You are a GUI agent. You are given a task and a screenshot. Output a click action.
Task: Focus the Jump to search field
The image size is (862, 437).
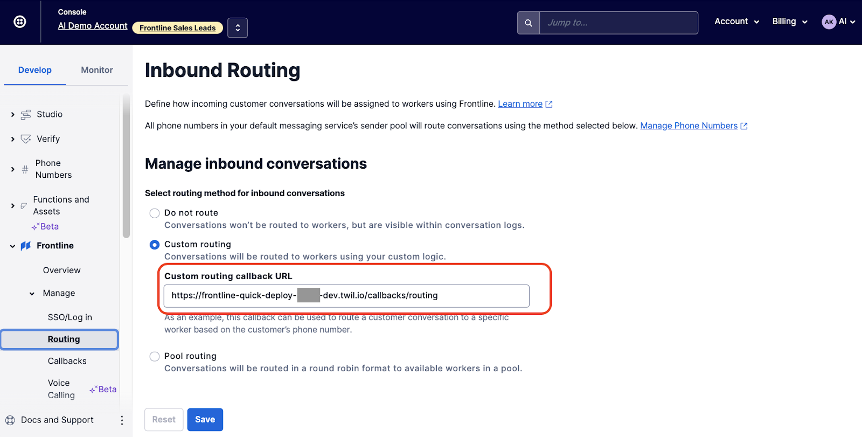[x=618, y=23]
